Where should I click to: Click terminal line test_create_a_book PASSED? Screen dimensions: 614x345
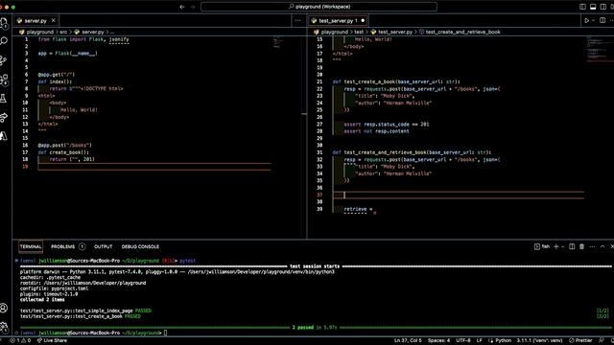pyautogui.click(x=81, y=316)
